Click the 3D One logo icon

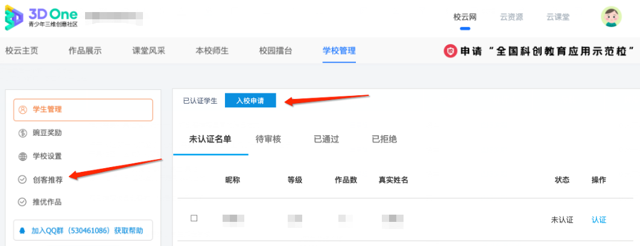pos(14,19)
